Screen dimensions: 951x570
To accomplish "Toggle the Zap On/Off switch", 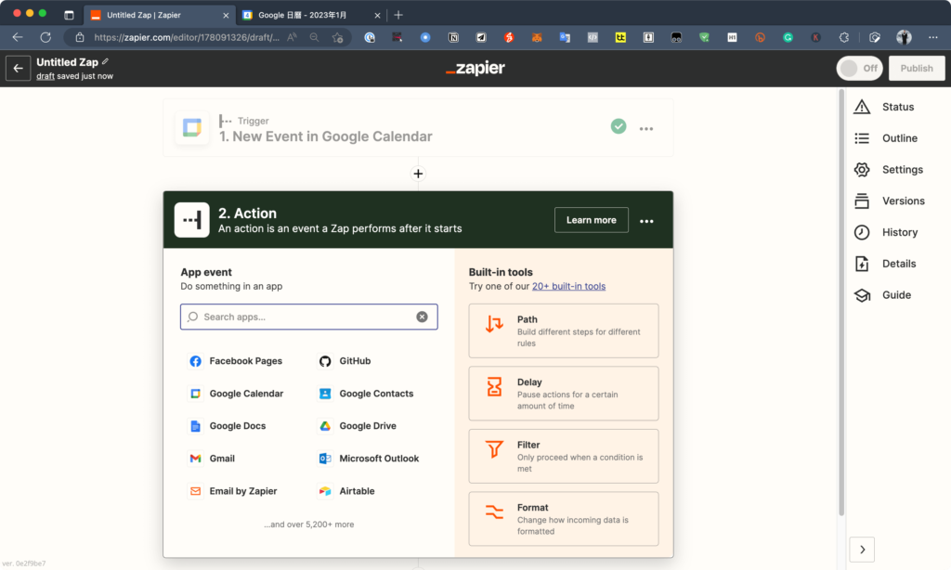I will 859,69.
